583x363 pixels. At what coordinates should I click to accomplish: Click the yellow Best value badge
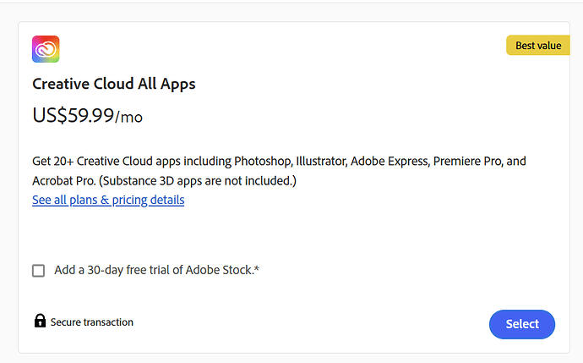click(x=538, y=46)
